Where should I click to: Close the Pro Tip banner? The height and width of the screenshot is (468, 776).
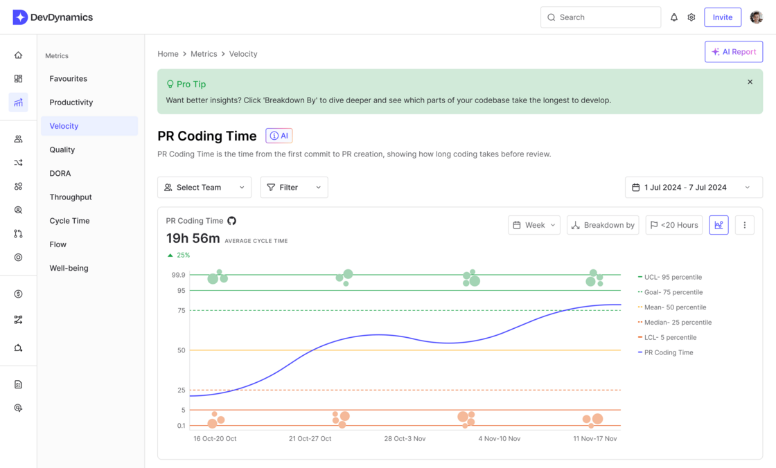pos(750,82)
